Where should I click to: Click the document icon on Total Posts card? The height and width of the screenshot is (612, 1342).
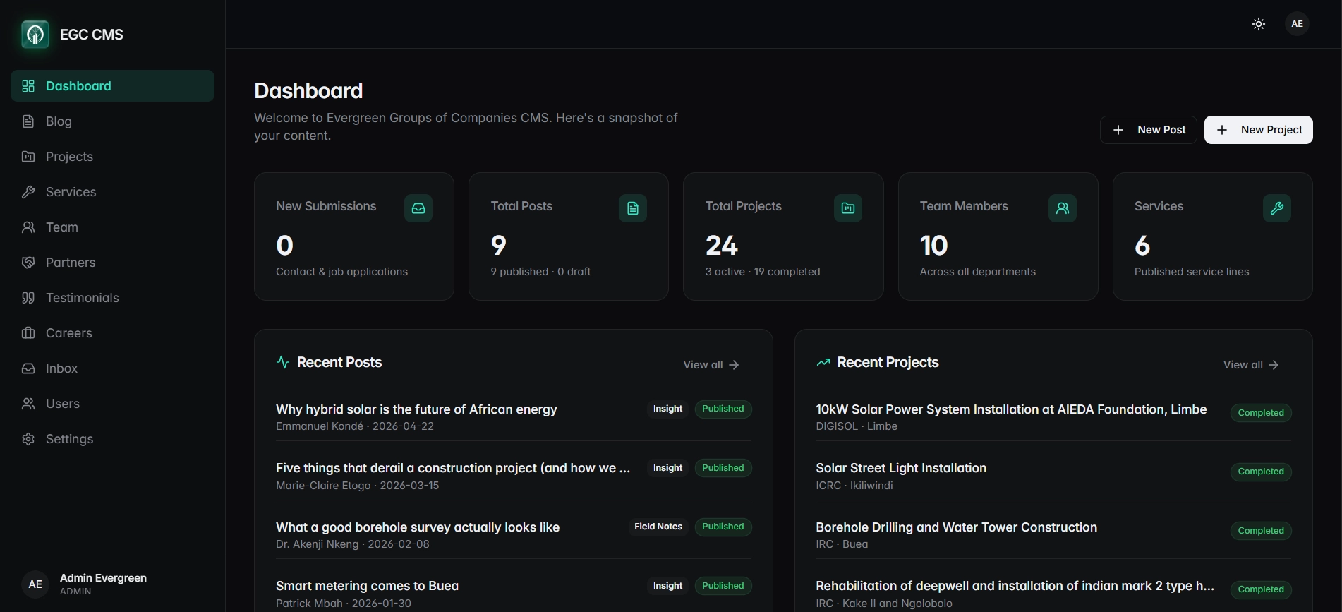(x=633, y=208)
